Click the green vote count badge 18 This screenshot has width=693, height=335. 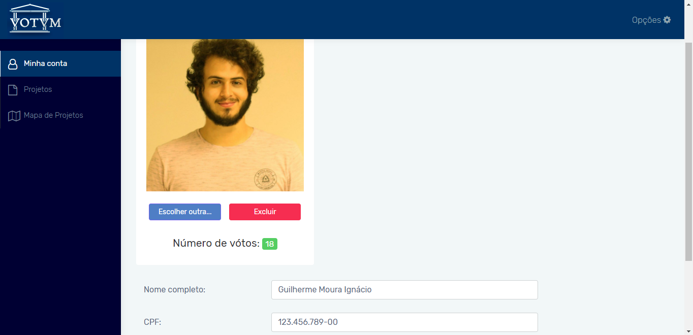270,244
